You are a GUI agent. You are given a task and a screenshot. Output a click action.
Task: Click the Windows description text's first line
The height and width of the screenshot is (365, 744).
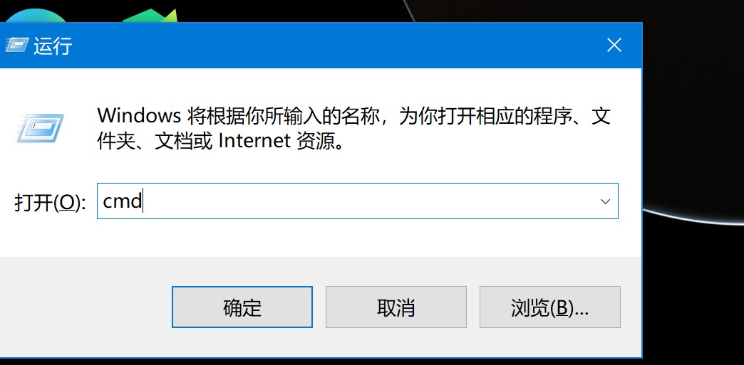[353, 116]
